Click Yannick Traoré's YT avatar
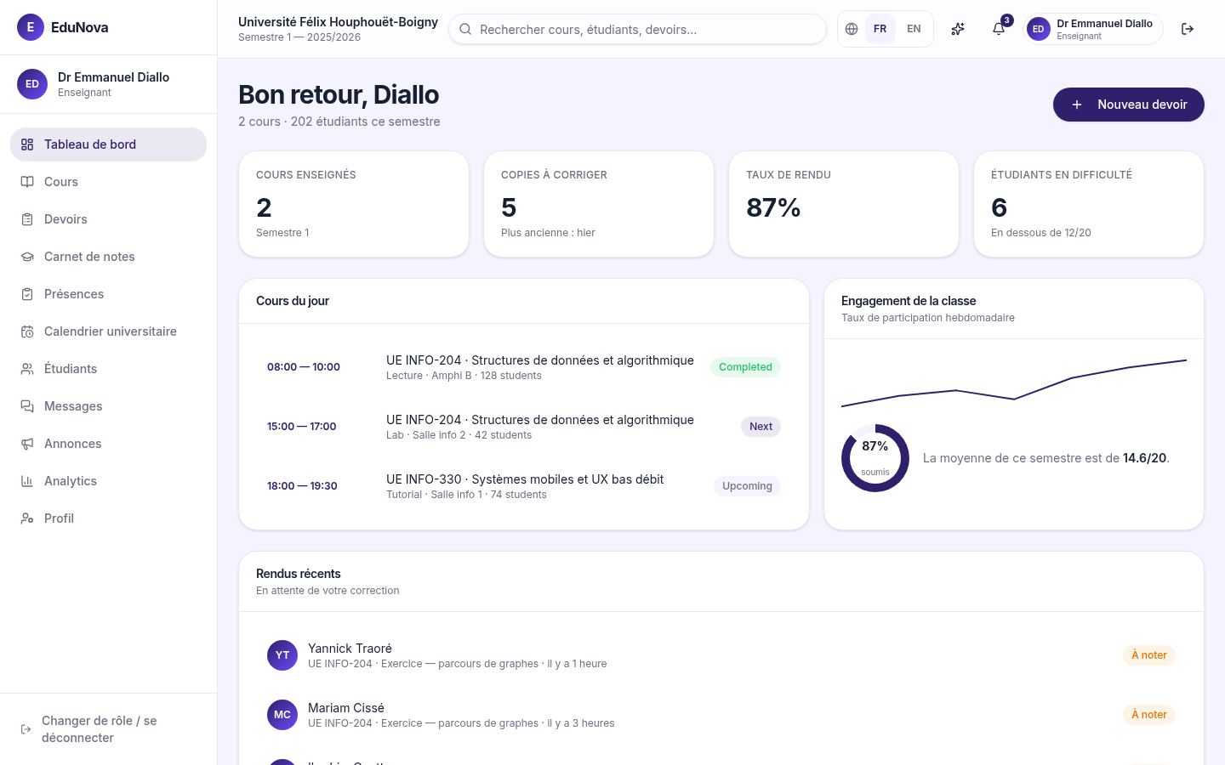Screen dimensions: 1225x765 [x=282, y=655]
